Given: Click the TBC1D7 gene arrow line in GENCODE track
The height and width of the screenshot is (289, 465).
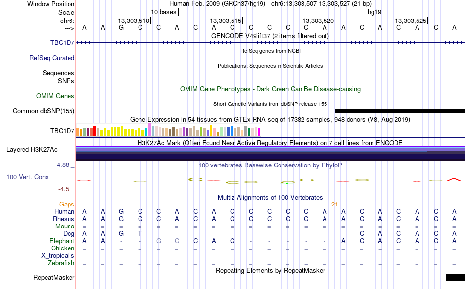Looking at the screenshot, I should (x=271, y=43).
